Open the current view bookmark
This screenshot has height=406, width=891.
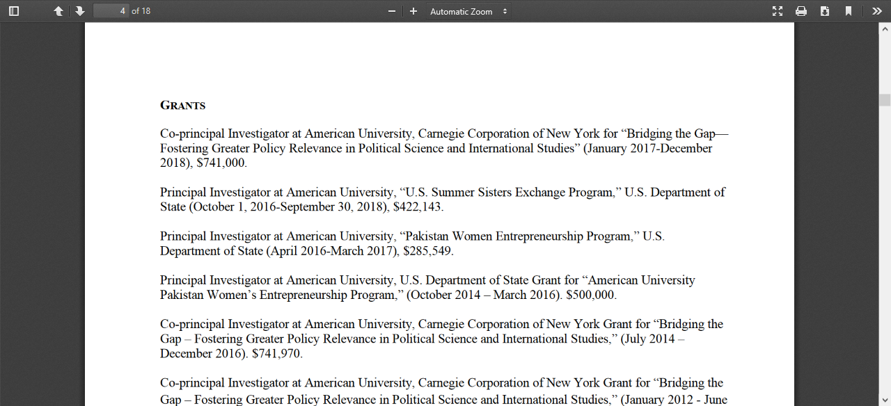[x=849, y=11]
